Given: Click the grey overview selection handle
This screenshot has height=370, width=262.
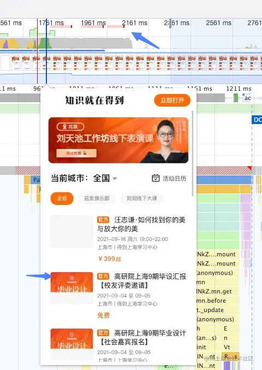Looking at the screenshot, I should click(170, 24).
